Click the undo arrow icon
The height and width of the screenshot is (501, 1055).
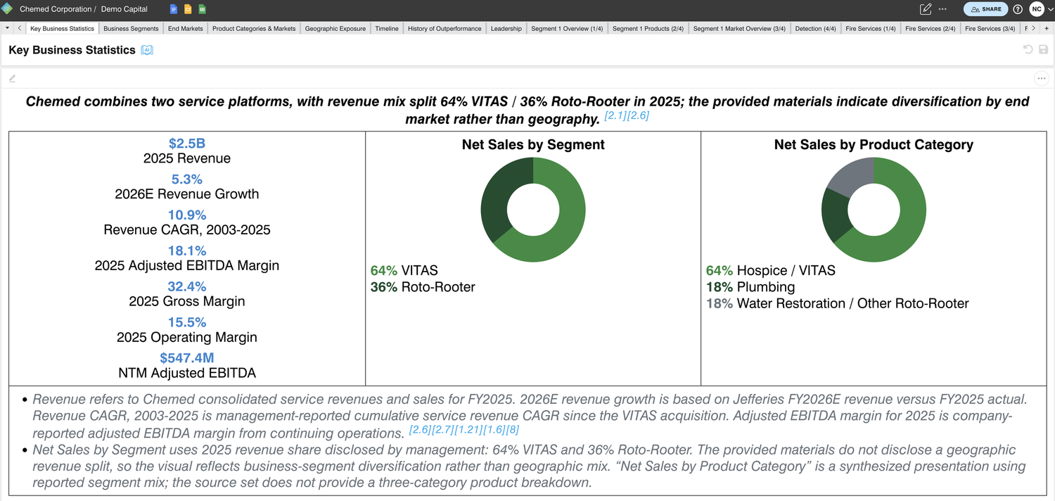point(1028,50)
